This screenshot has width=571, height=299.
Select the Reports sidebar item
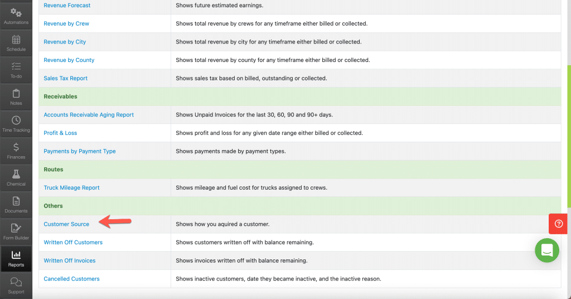[x=16, y=259]
